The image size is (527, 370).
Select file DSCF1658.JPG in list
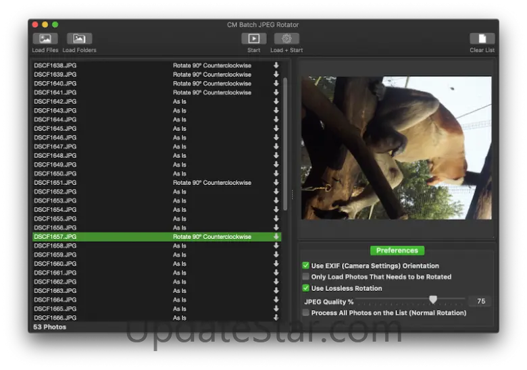[157, 246]
